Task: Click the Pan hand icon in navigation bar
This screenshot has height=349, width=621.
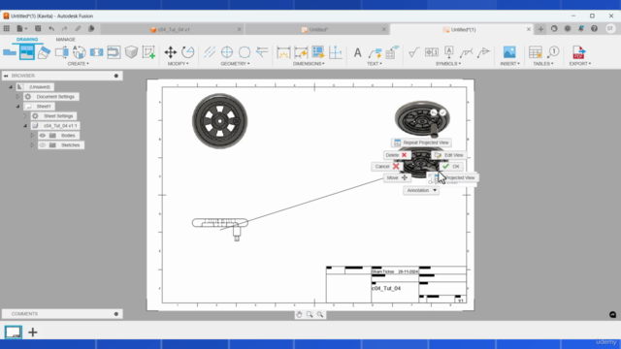Action: tap(299, 314)
